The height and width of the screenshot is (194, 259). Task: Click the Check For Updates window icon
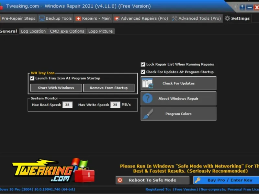pyautogui.click(x=148, y=83)
